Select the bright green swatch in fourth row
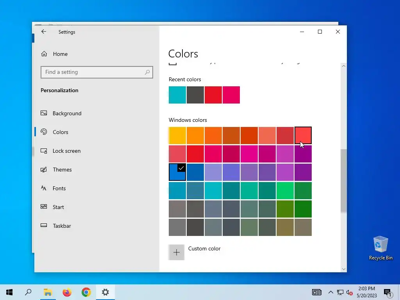This screenshot has height=300, width=400. (285, 191)
